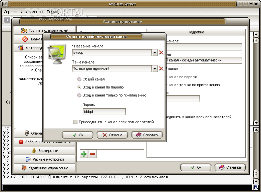Viewport: 261px width, 192px height.
Task: Click the play arrow toolbar button
Action: [7, 20]
